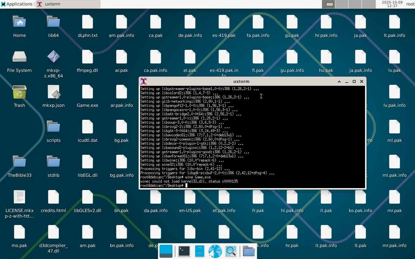Select the bn.pak.info file icon

[122, 232]
